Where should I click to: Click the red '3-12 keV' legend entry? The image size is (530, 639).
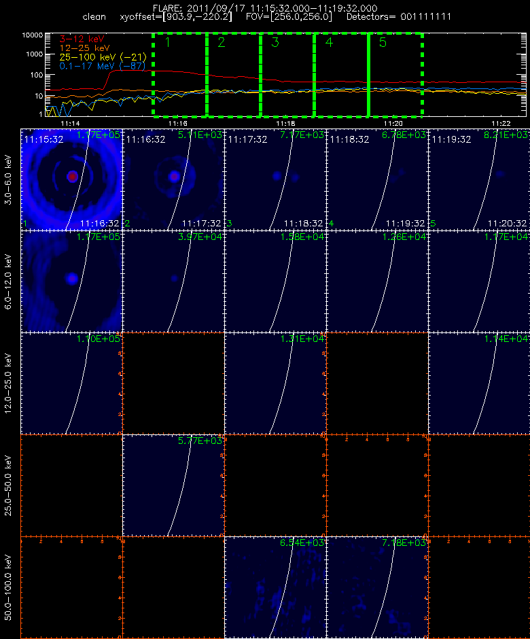(82, 39)
